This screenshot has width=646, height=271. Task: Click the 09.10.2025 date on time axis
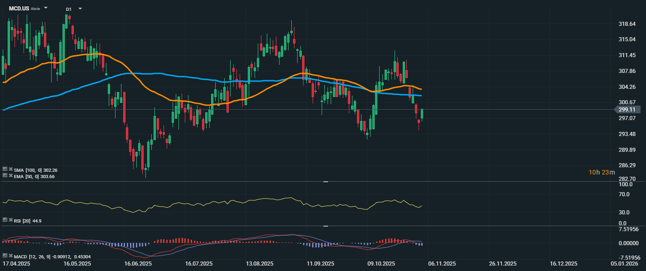coord(381,264)
